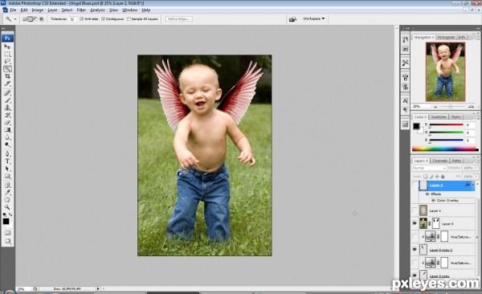Image resolution: width=482 pixels, height=294 pixels.
Task: Click the foreground color swatch in toolbox
Action: [6, 222]
